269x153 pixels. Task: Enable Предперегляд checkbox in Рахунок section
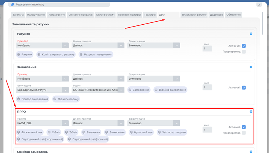[244, 52]
